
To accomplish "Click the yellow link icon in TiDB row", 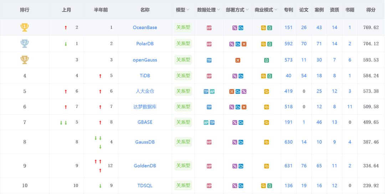I will pyautogui.click(x=263, y=76).
